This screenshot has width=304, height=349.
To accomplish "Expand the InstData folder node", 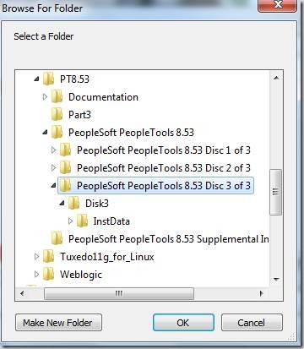I will [70, 221].
